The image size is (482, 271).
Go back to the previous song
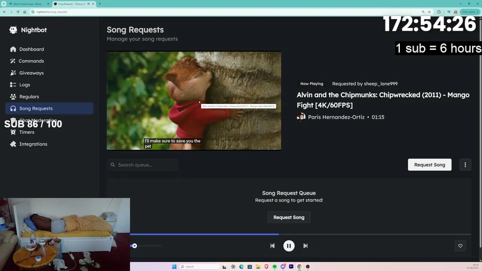pos(272,246)
